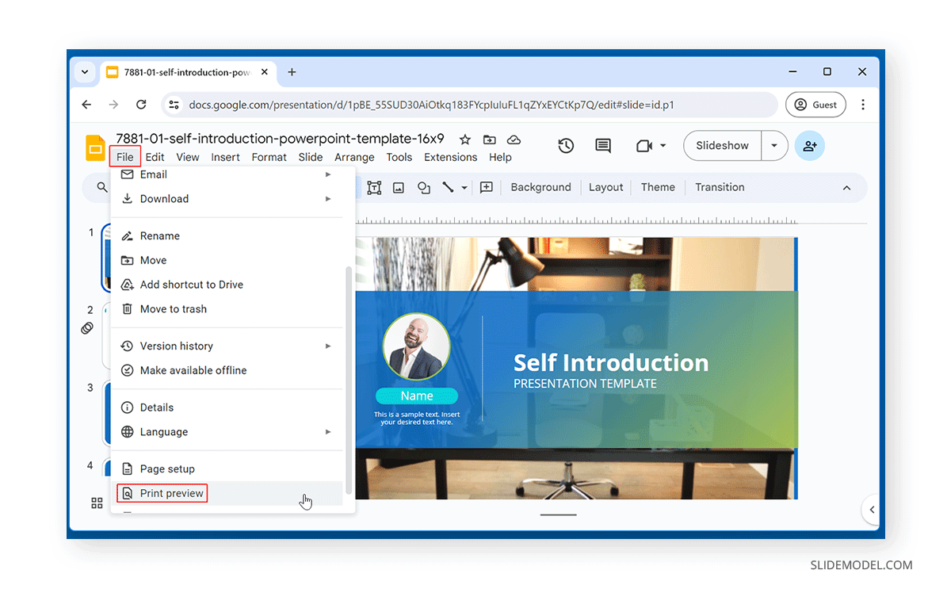Open version history via the clock icon

(x=565, y=146)
